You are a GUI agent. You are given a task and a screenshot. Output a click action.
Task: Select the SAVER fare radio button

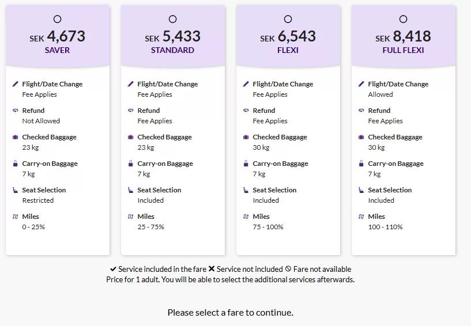tap(57, 19)
